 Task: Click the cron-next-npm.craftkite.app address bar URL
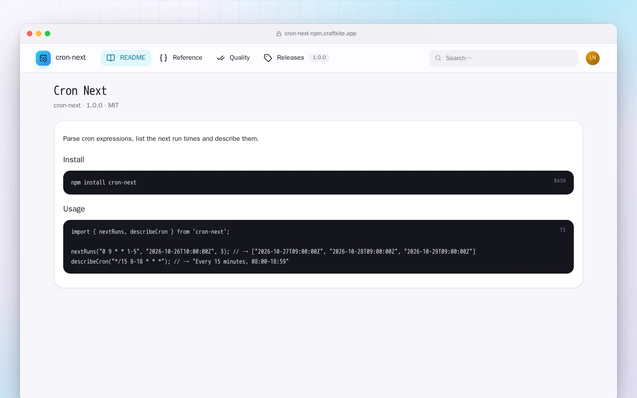click(x=320, y=34)
